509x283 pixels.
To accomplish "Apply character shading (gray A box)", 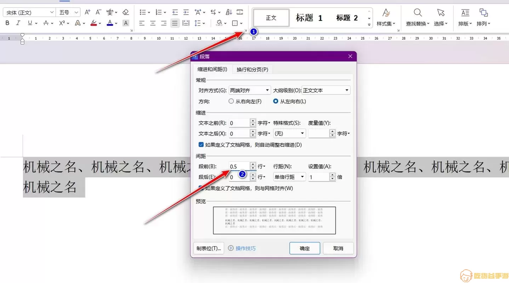I will click(x=126, y=23).
